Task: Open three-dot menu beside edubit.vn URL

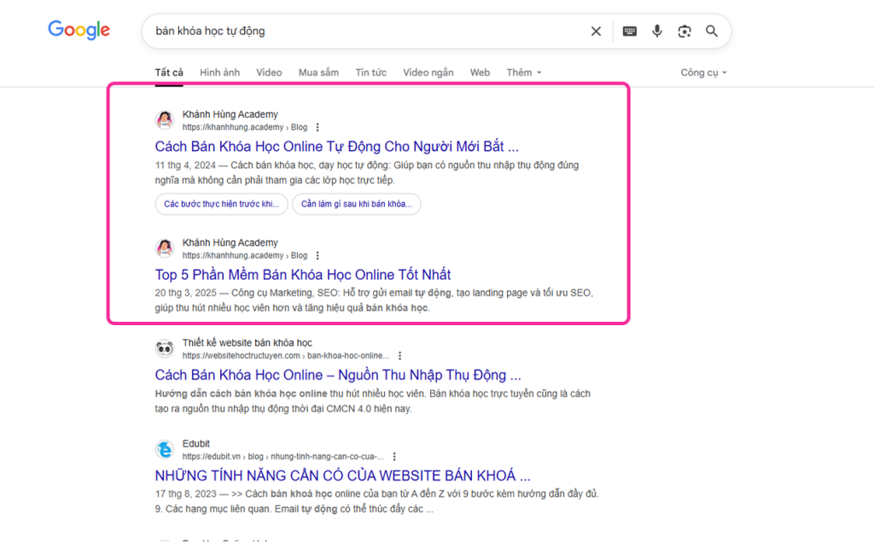Action: click(x=394, y=457)
